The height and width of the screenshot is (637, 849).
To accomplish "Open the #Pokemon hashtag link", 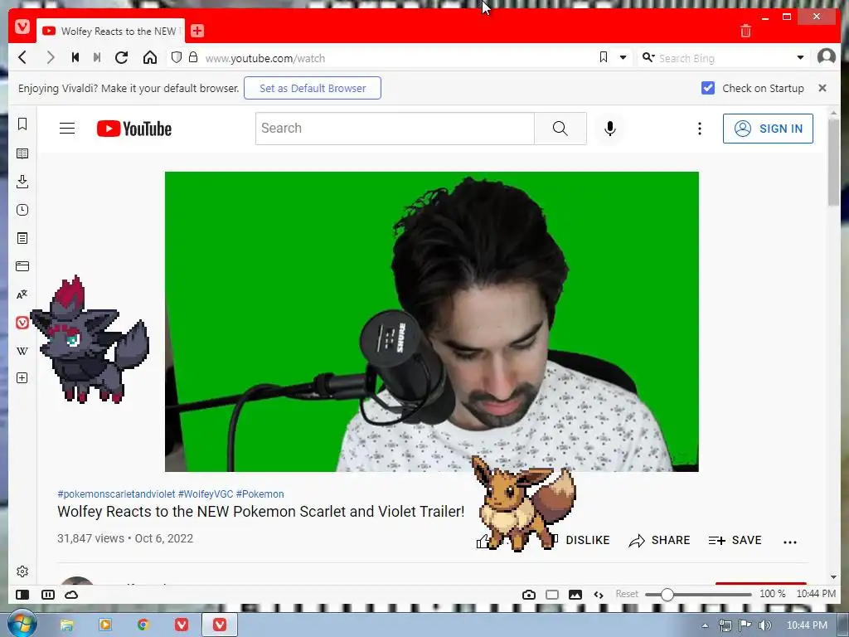I will (x=260, y=494).
